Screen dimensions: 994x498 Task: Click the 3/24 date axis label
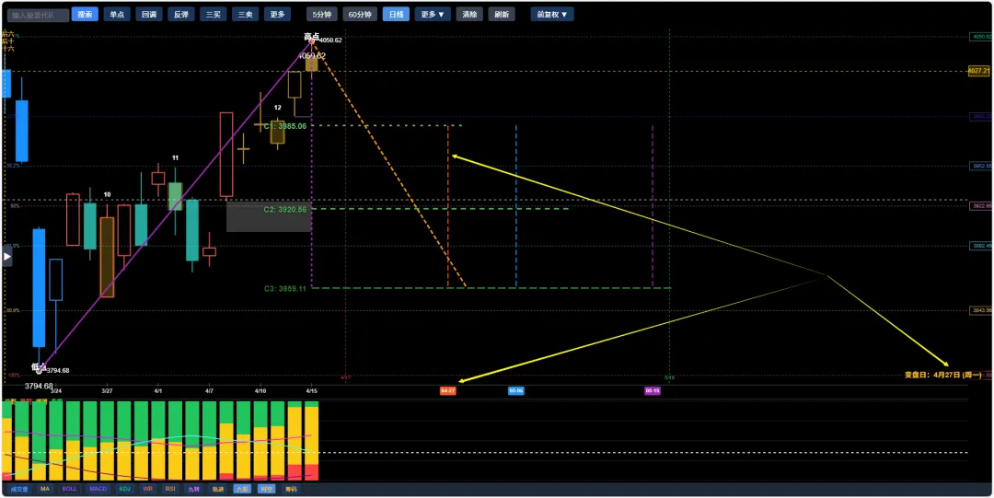coord(56,391)
